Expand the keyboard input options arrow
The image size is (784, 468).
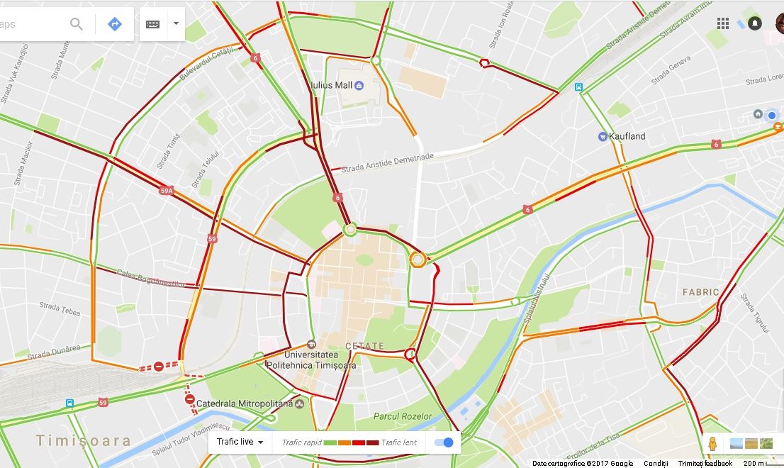coord(176,23)
